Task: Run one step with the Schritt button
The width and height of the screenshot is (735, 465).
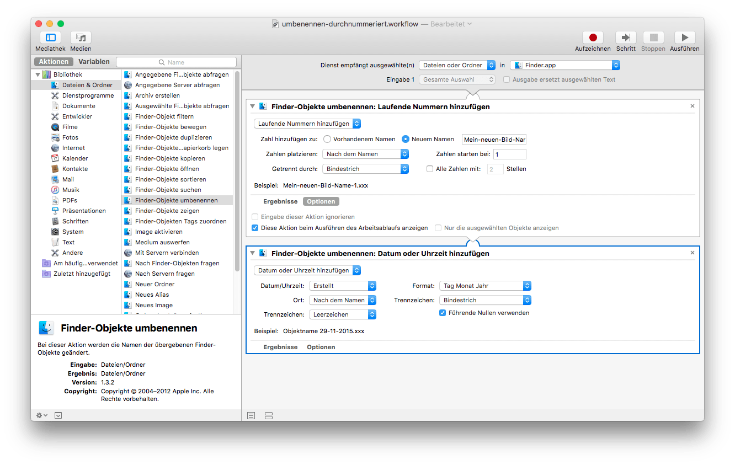Action: coord(626,38)
